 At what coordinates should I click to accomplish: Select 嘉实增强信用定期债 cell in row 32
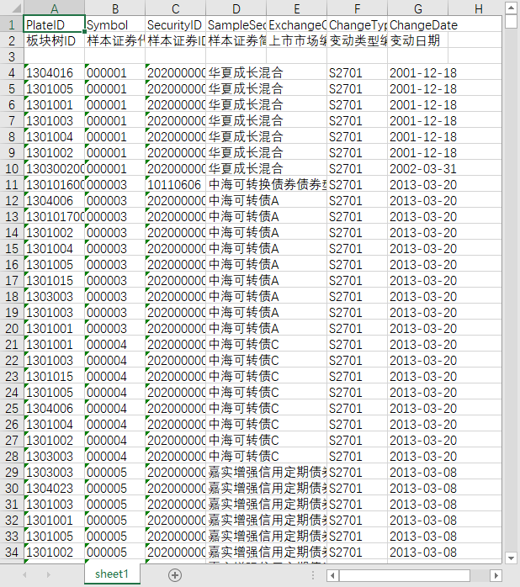pyautogui.click(x=236, y=520)
